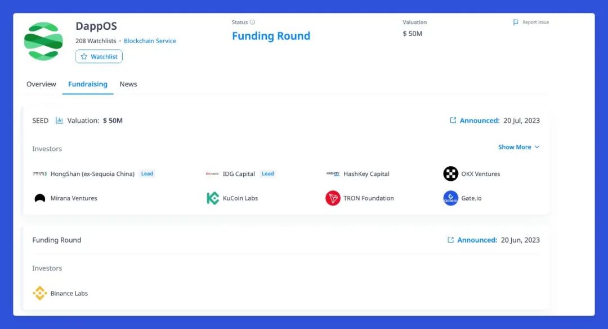The width and height of the screenshot is (608, 329).
Task: Click the HashKey Capital logo
Action: point(333,174)
